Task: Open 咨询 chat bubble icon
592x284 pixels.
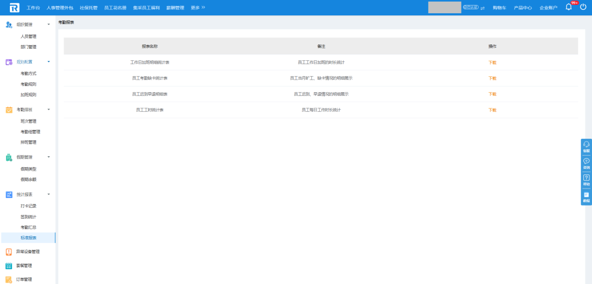Action: (x=587, y=161)
